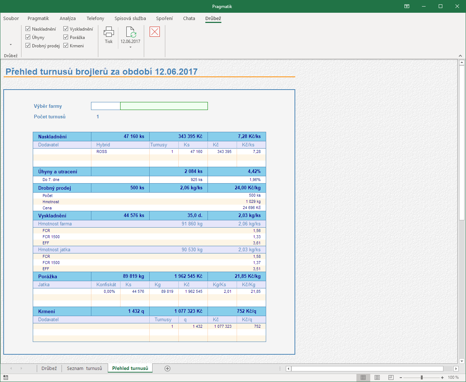Click the Porážka section header cell

62,276
